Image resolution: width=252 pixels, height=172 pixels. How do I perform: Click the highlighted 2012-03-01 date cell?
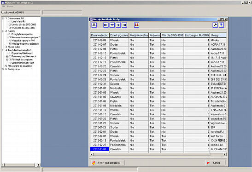100,149
